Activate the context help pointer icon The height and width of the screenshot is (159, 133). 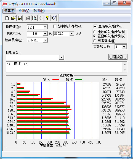coord(54,18)
